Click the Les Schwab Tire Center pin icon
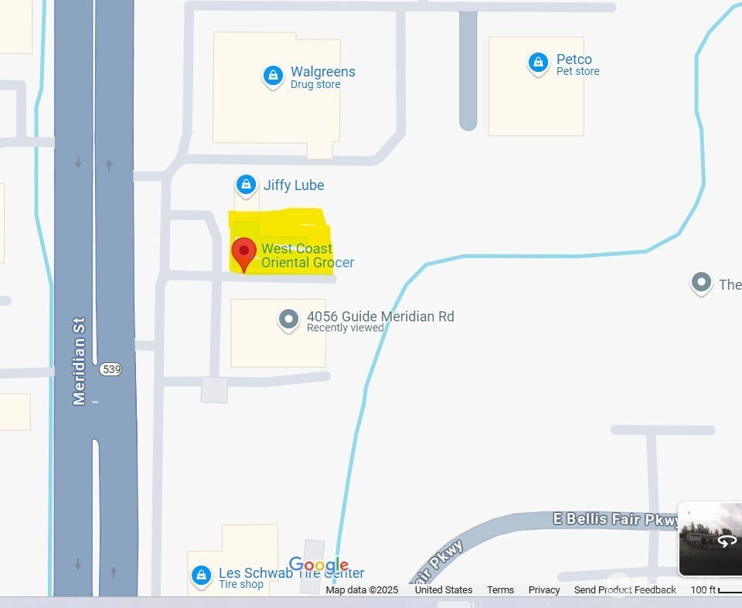 [201, 577]
